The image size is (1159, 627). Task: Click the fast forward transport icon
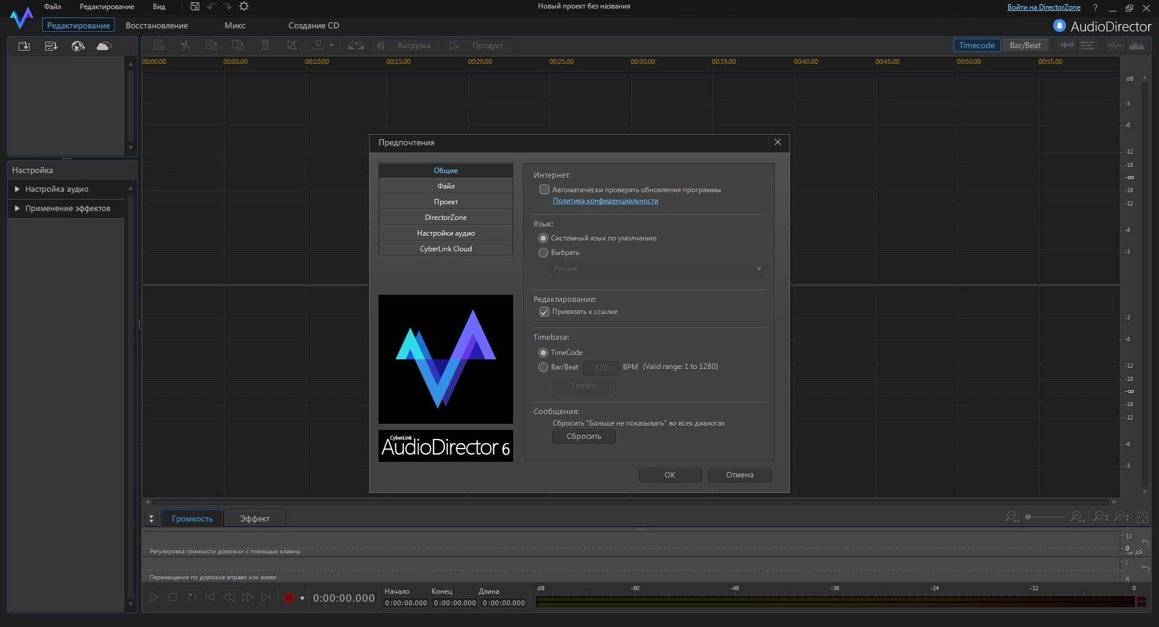[247, 597]
